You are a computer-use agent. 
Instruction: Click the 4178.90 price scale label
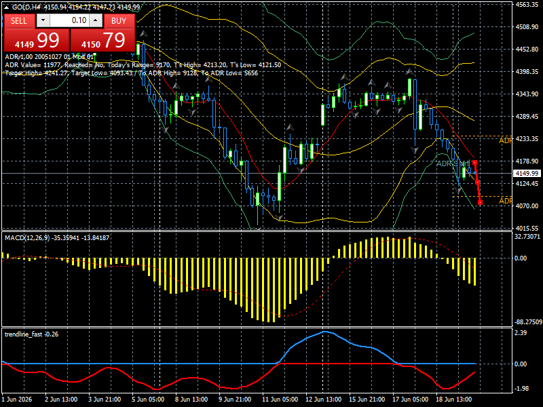[527, 161]
